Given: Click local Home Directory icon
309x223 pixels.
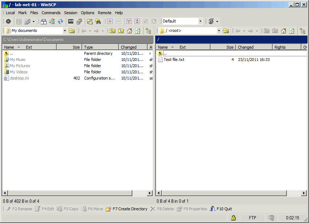Looking at the screenshot, I should point(129,31).
